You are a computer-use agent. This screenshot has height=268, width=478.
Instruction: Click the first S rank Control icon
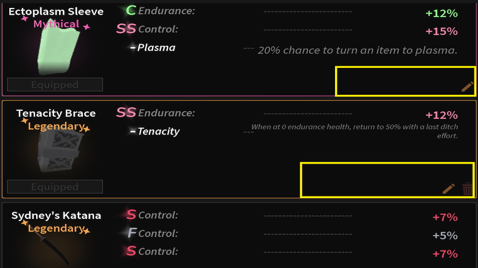[x=131, y=215]
